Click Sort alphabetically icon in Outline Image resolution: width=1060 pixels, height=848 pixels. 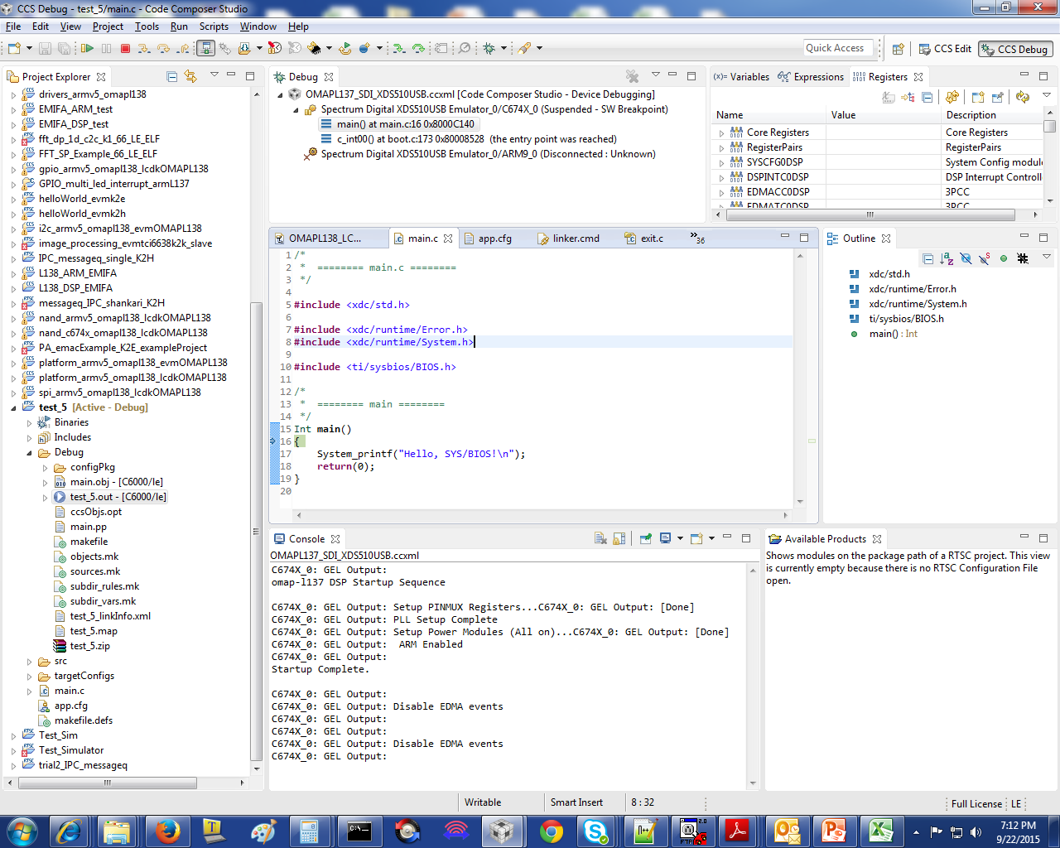[947, 258]
